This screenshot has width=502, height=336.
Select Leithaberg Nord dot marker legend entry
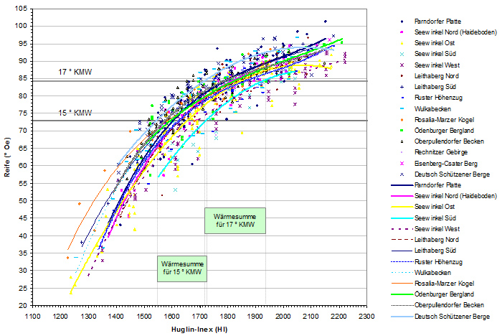(430, 76)
